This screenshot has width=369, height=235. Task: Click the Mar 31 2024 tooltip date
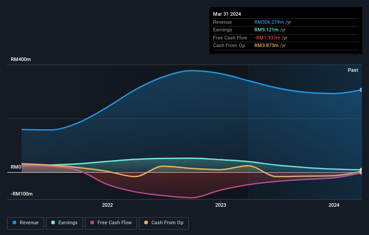(227, 14)
